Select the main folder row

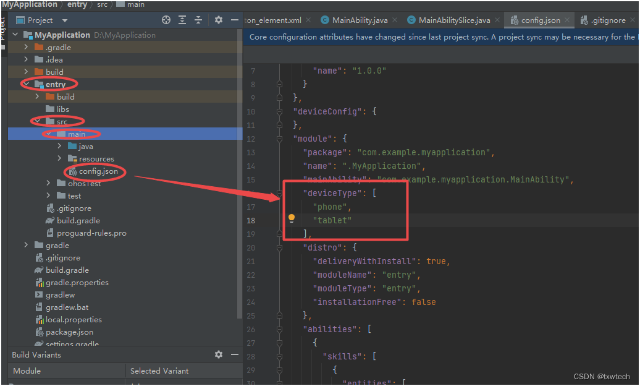coord(125,134)
